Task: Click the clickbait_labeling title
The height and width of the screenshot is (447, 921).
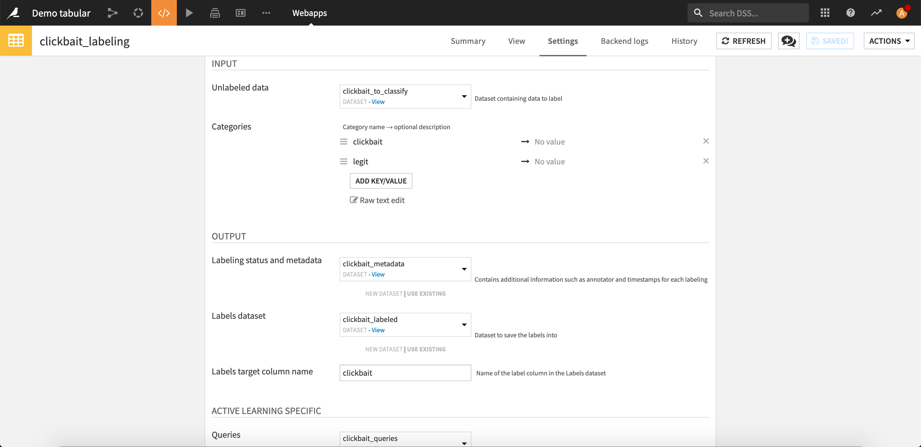Action: [84, 41]
